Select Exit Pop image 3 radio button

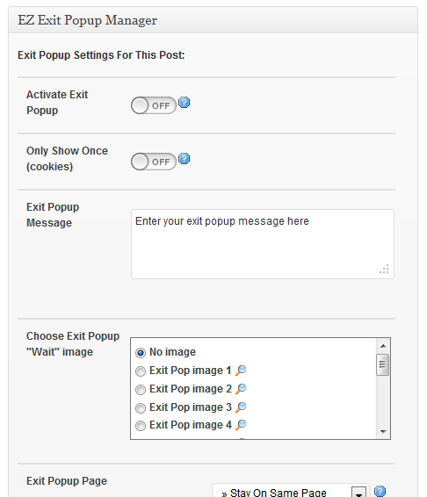[141, 408]
